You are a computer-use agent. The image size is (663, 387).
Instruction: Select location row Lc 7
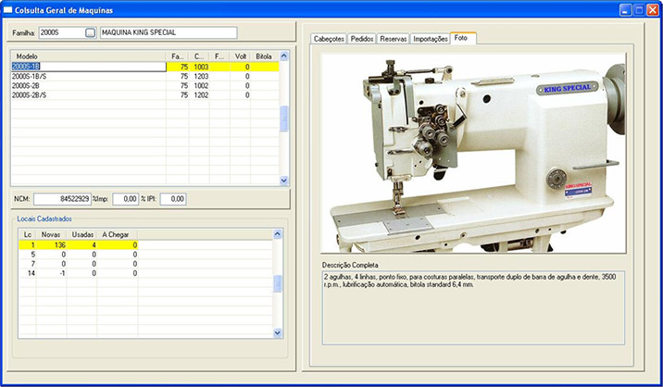coord(78,264)
